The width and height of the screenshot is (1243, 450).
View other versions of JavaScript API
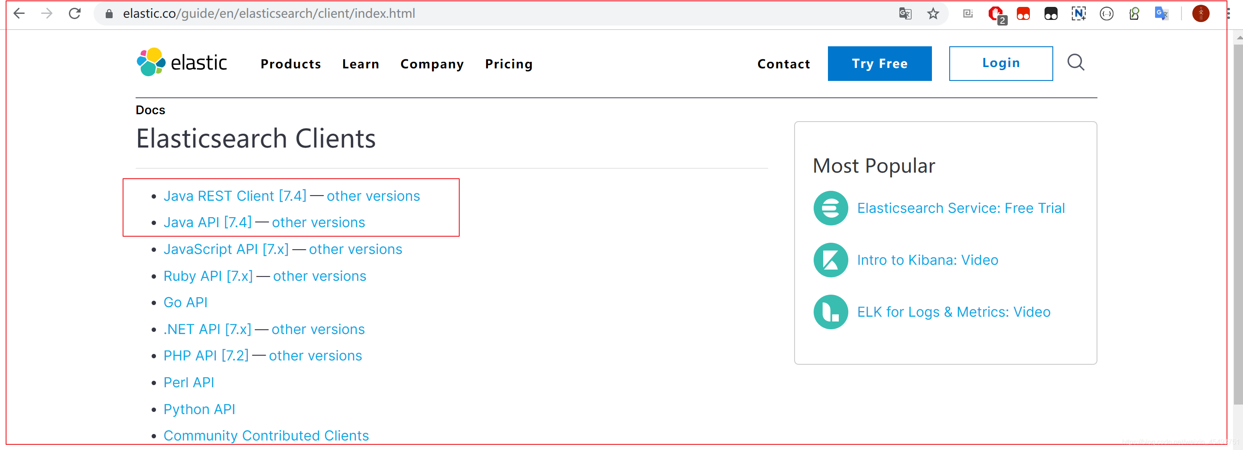pyautogui.click(x=355, y=250)
